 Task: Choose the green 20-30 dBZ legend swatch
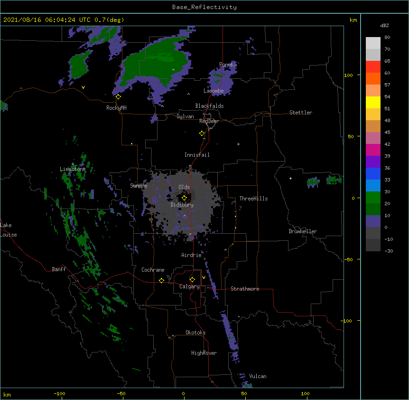(x=373, y=198)
